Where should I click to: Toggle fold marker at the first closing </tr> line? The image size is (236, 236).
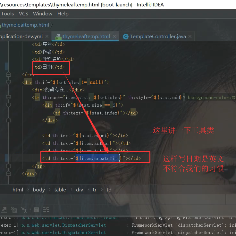(8, 74)
